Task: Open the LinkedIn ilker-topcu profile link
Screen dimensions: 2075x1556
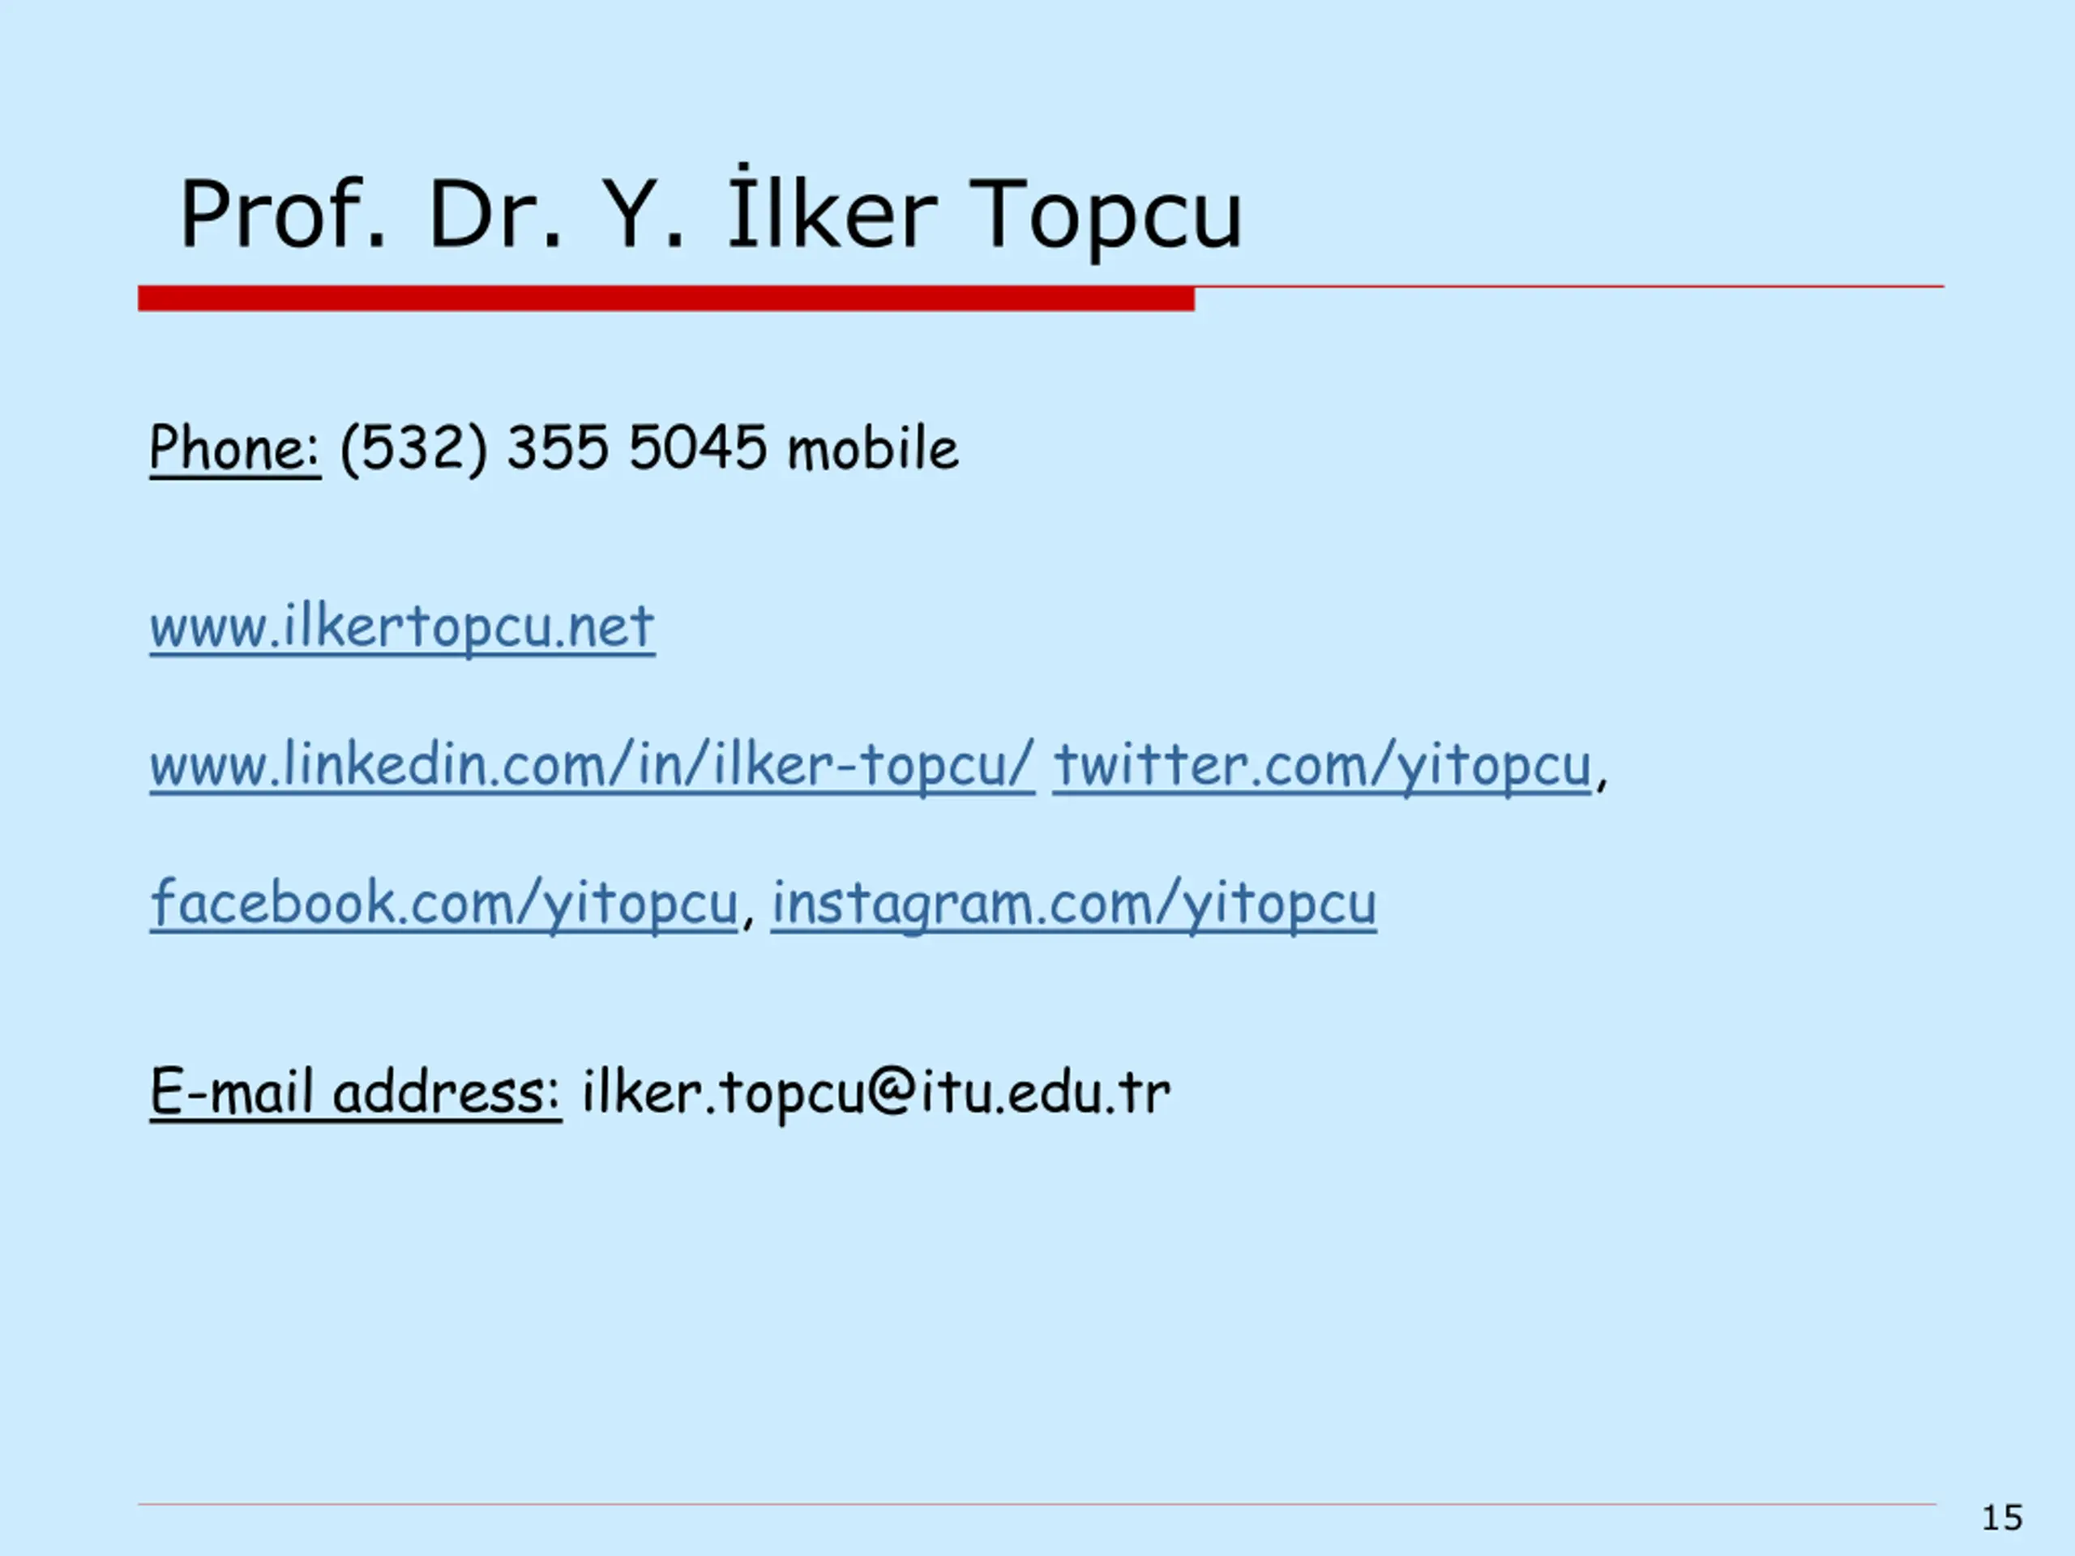Action: pos(592,767)
